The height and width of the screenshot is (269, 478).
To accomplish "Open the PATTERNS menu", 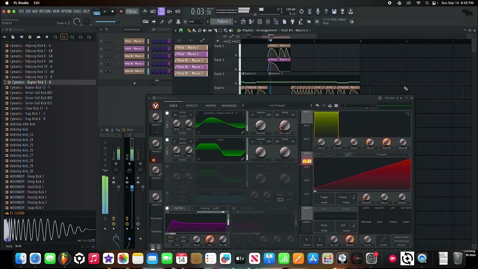I will tap(45, 12).
